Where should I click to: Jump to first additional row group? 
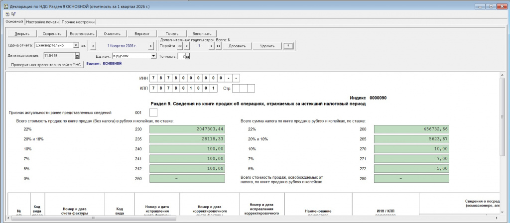180,46
